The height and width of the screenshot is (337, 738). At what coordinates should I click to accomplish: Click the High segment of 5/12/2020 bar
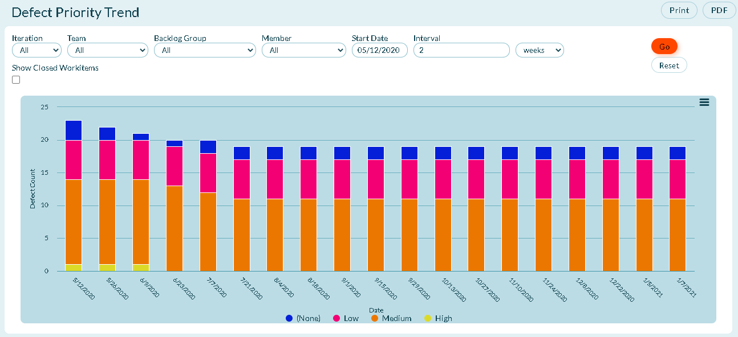74,268
